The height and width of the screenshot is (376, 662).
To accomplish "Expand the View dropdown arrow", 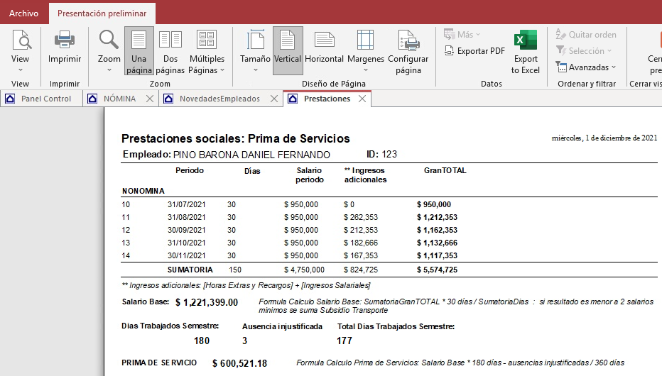I will [x=20, y=70].
